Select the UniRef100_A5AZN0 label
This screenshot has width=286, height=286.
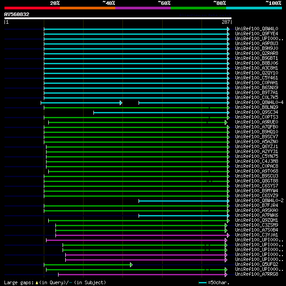[257, 142]
